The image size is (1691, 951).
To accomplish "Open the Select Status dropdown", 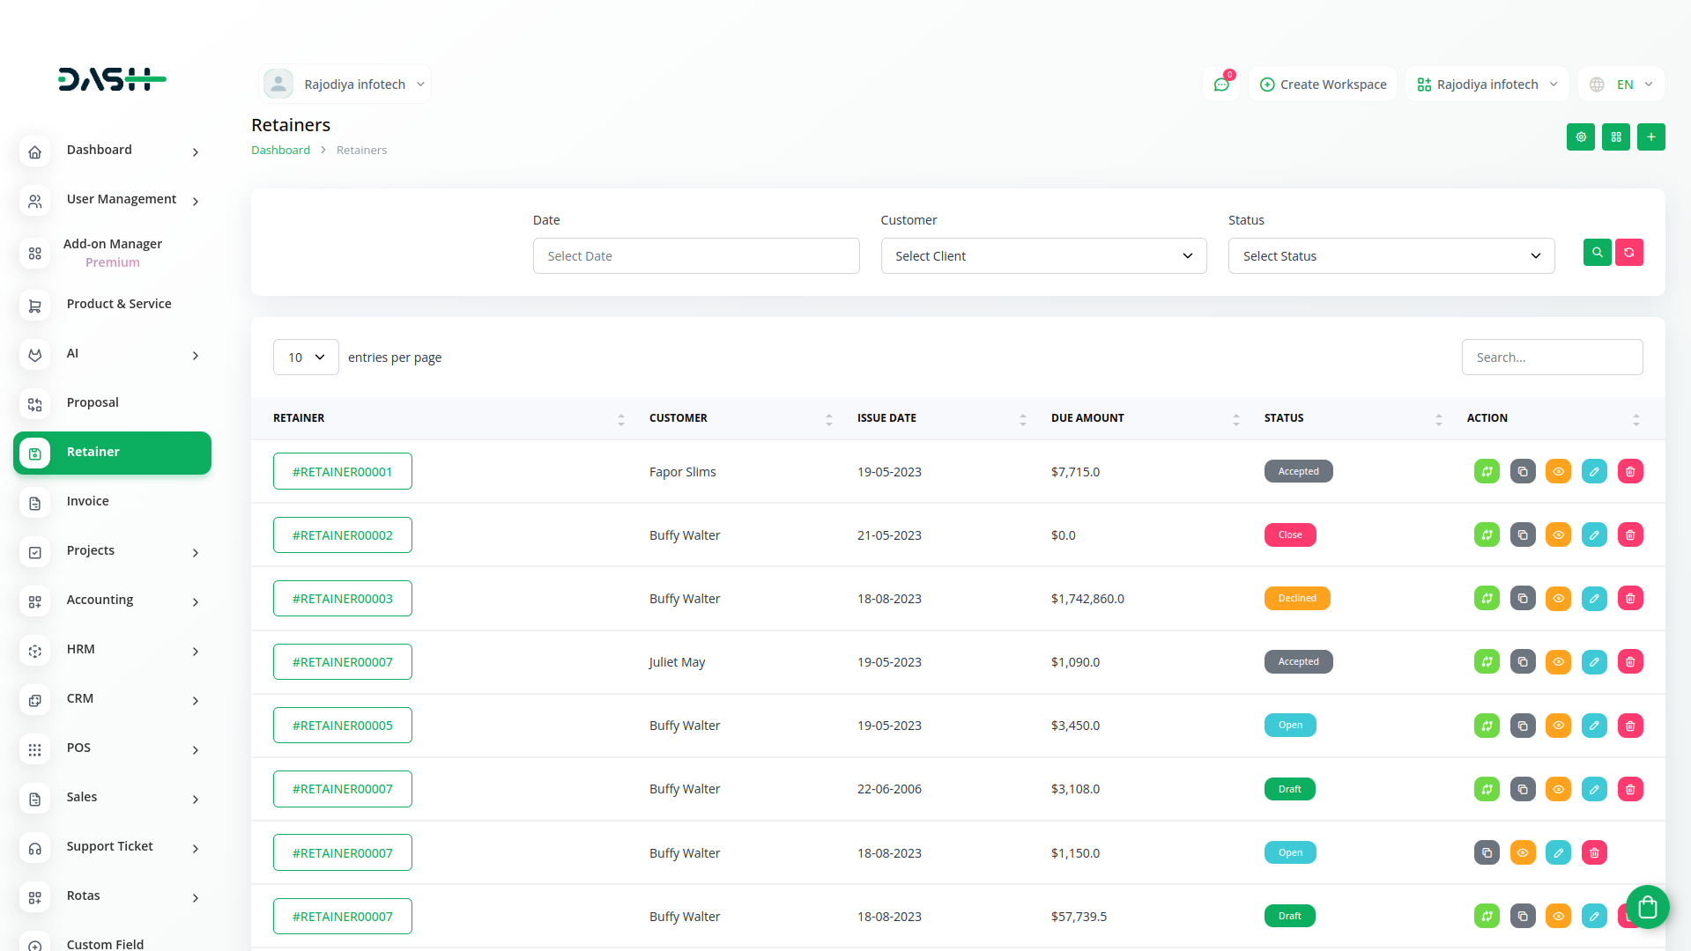I will [x=1391, y=256].
